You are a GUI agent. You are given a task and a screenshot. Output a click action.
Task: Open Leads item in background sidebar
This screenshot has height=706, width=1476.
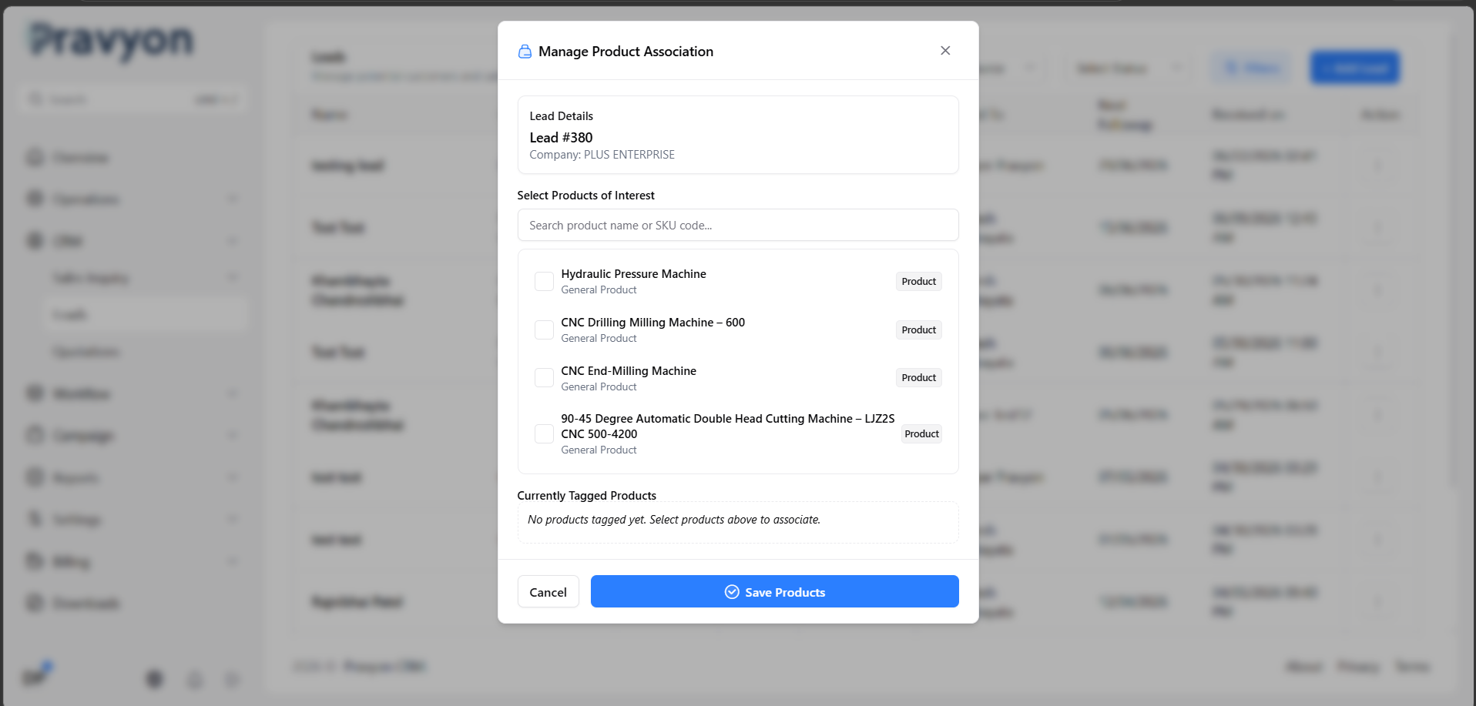tap(146, 315)
